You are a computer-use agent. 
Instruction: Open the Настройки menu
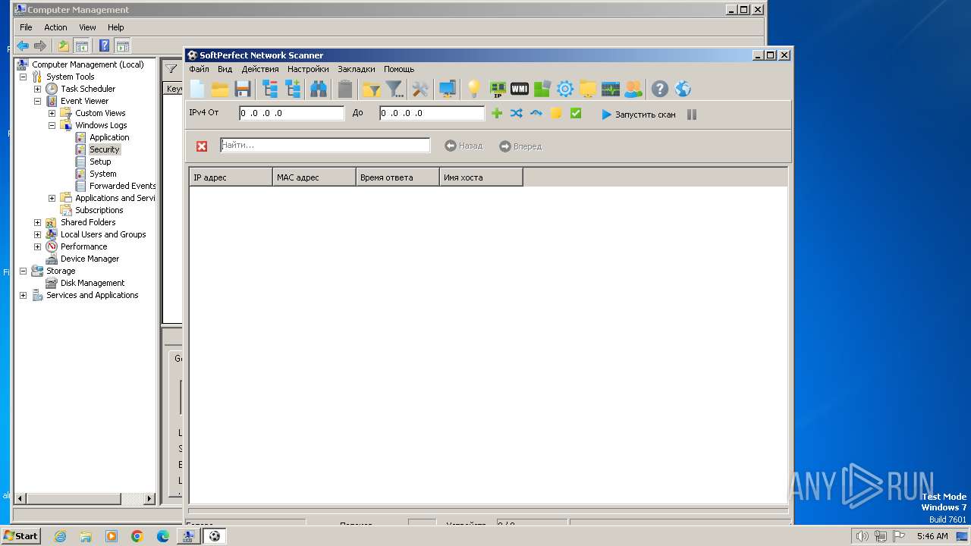click(308, 69)
